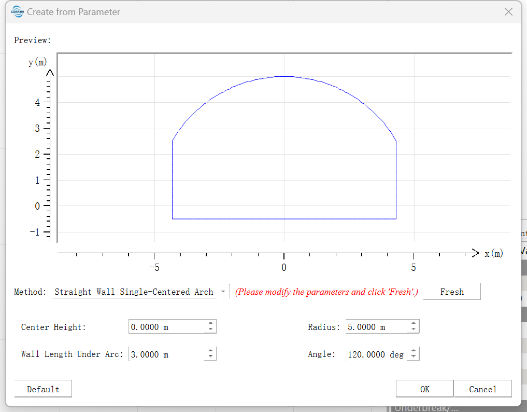Click the 'x(m)' axis label
The image size is (527, 412).
(493, 253)
